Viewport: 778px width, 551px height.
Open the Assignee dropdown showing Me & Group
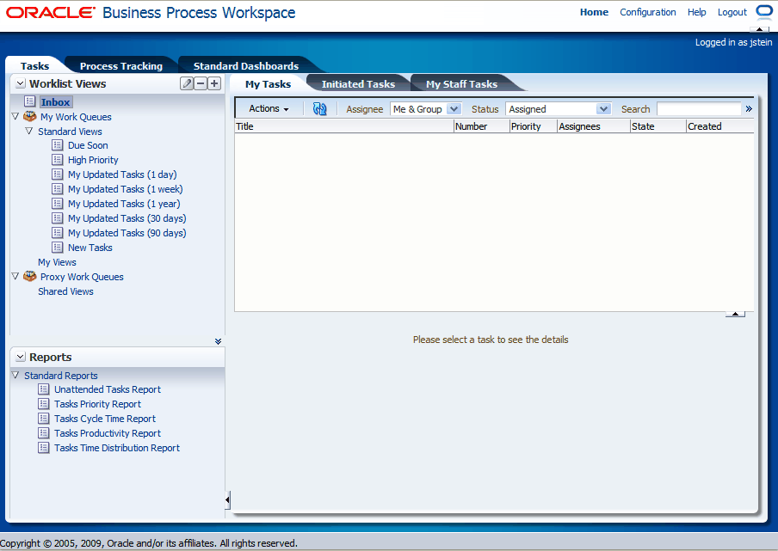(426, 109)
